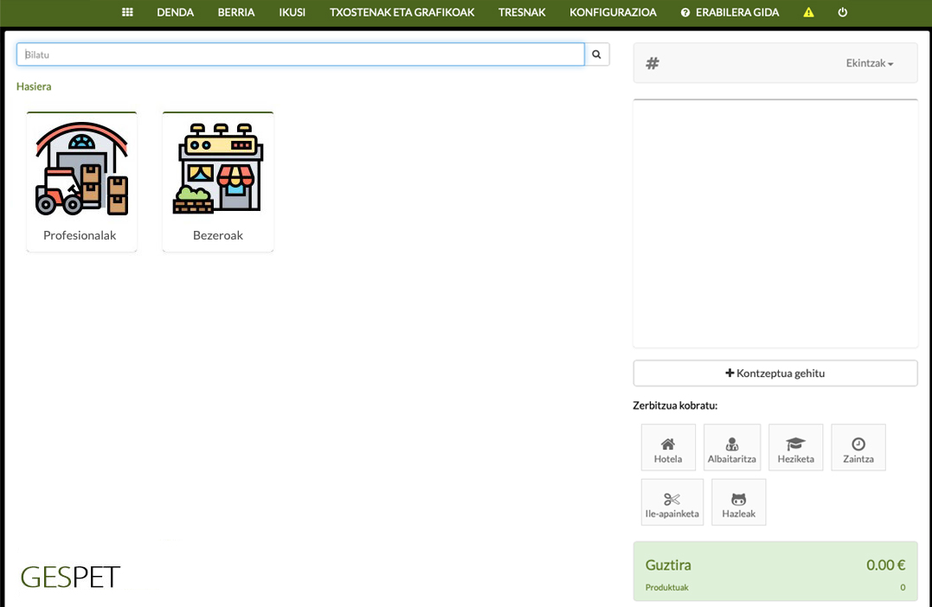
Task: Follow the Hasiera breadcrumb link
Action: pos(34,86)
